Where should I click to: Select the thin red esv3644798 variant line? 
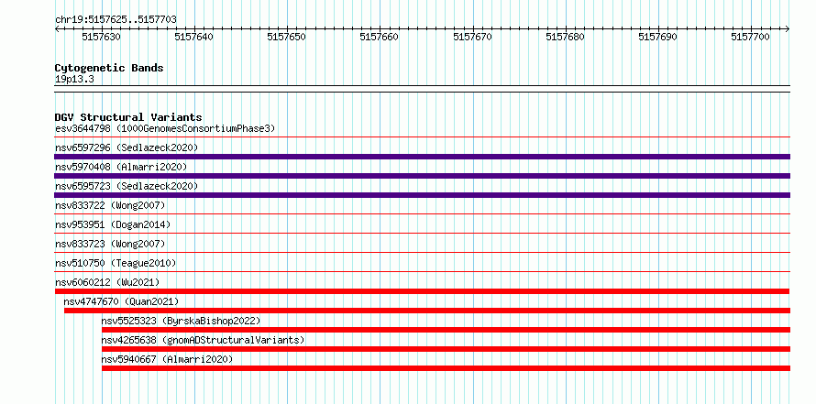(x=422, y=137)
